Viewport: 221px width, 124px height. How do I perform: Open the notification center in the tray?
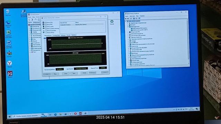click(197, 109)
